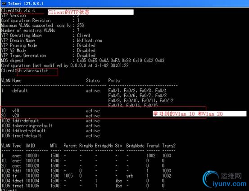Click the 'BrdgMode' column header
249x191 pixels.
coord(135,146)
